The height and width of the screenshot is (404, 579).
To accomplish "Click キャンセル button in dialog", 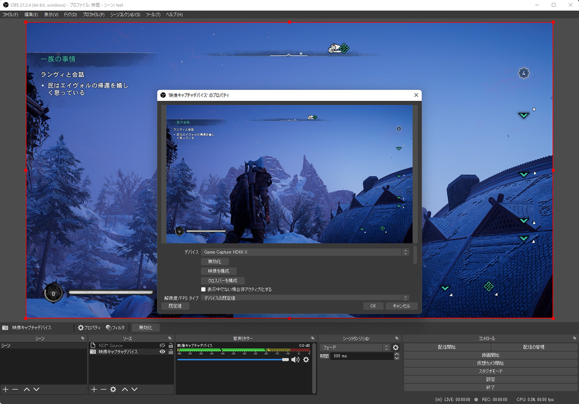I will tap(401, 306).
